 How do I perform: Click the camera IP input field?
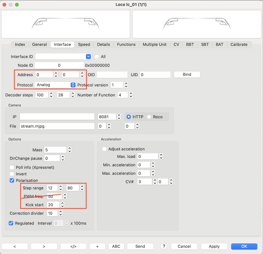pyautogui.click(x=57, y=117)
